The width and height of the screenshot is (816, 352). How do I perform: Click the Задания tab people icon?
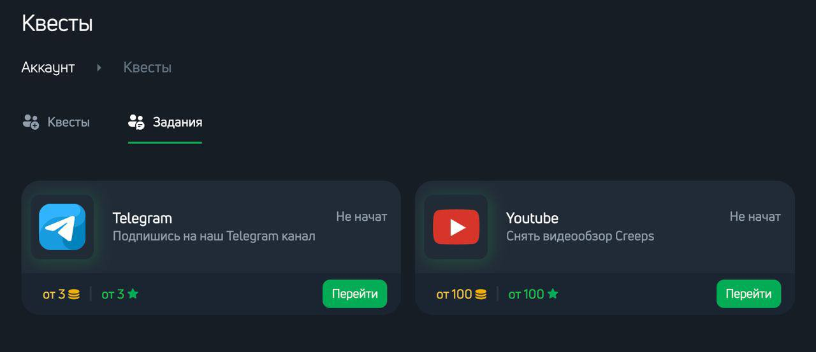click(136, 122)
